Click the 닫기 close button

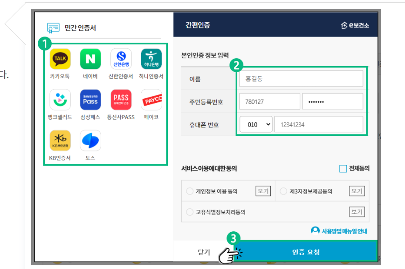204,252
